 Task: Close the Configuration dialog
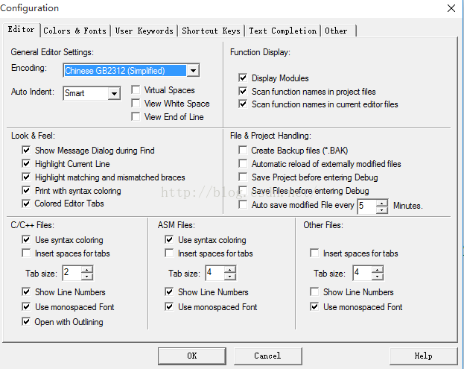451,8
